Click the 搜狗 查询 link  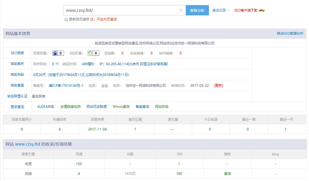[x=228, y=174]
